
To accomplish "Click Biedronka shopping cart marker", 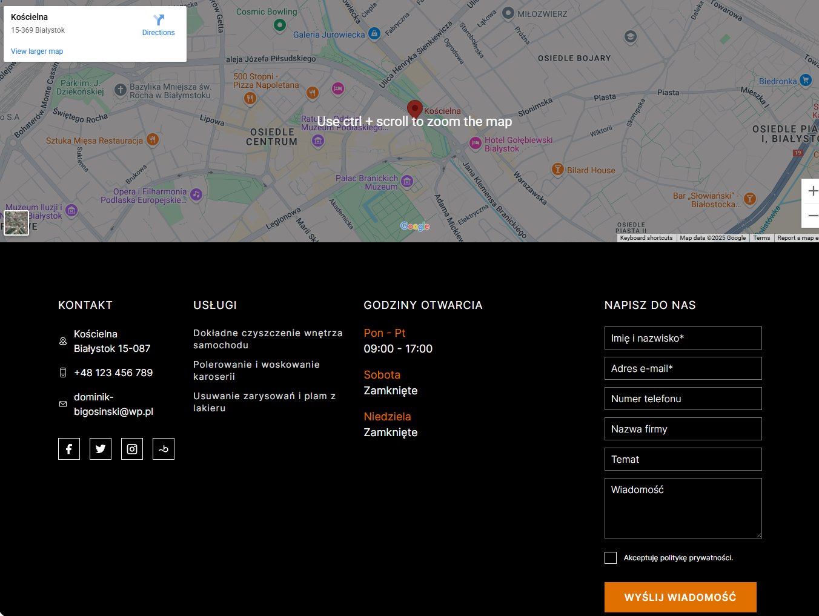I will [x=805, y=79].
